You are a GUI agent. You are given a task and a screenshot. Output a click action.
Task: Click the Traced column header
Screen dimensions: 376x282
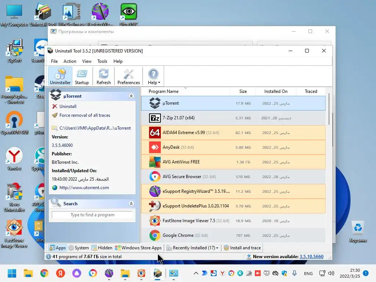point(311,91)
